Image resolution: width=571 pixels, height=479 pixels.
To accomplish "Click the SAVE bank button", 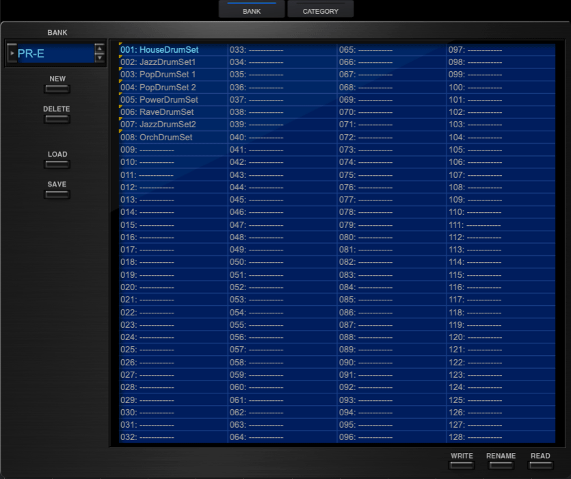I will point(57,194).
